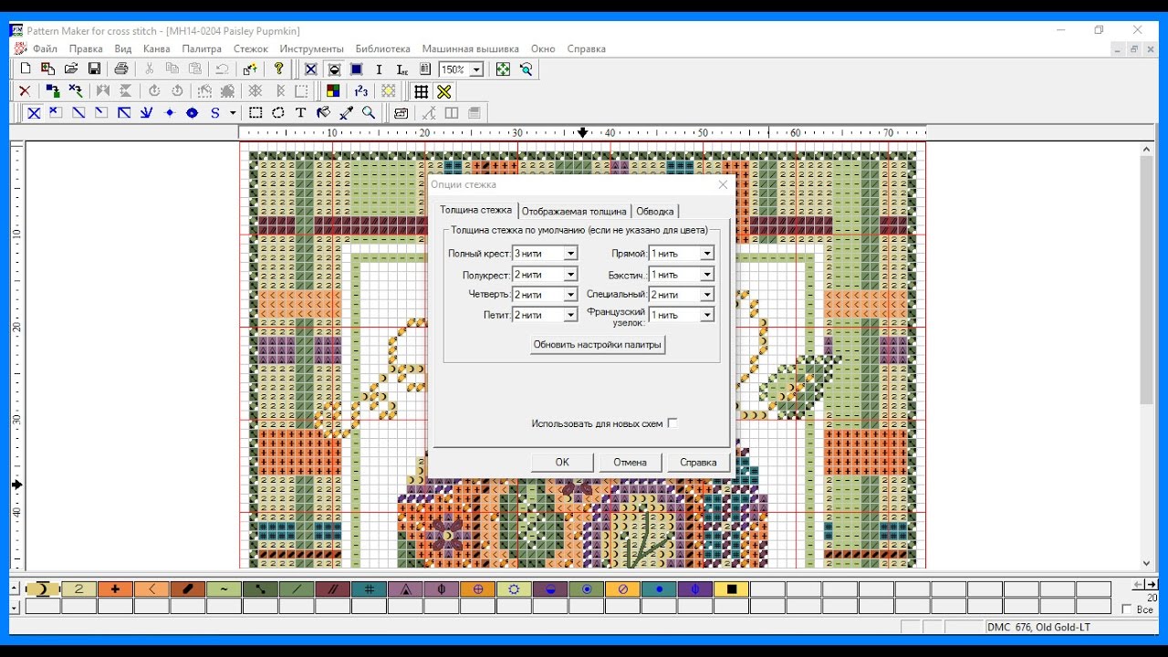
Task: Open the 'Петит' thread dropdown
Action: tap(570, 315)
